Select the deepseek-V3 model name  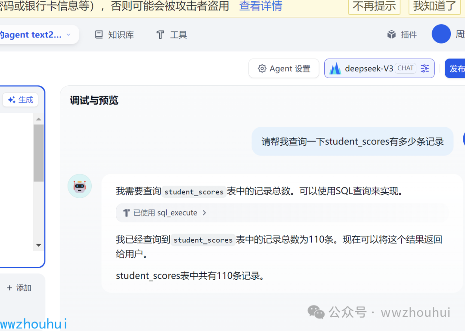pyautogui.click(x=369, y=69)
